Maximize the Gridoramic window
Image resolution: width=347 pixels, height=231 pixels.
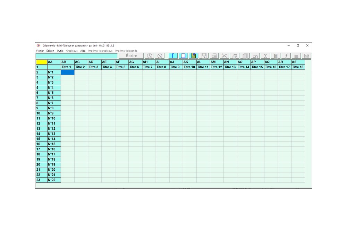298,45
